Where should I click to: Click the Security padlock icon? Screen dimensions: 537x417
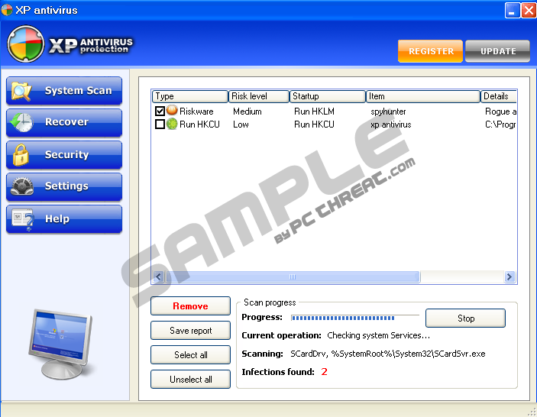(x=21, y=155)
